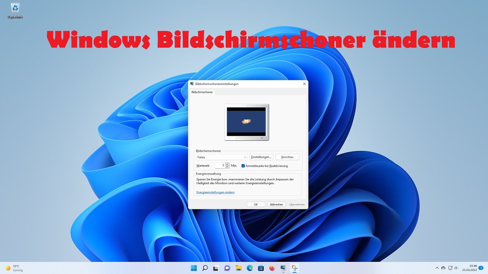Viewport: 488px width, 274px height.
Task: Open the volume speaker tray icon
Action: coord(456,268)
